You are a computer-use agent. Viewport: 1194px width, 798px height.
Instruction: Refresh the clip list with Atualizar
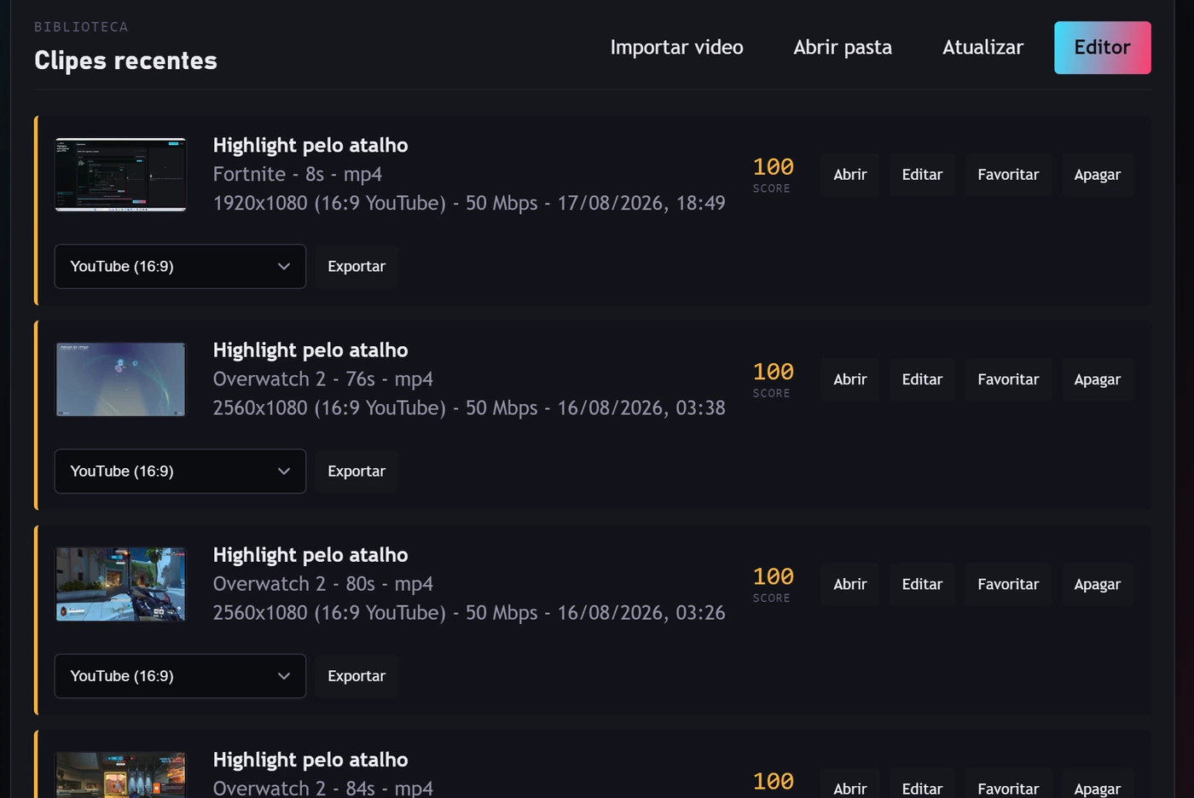pos(982,48)
